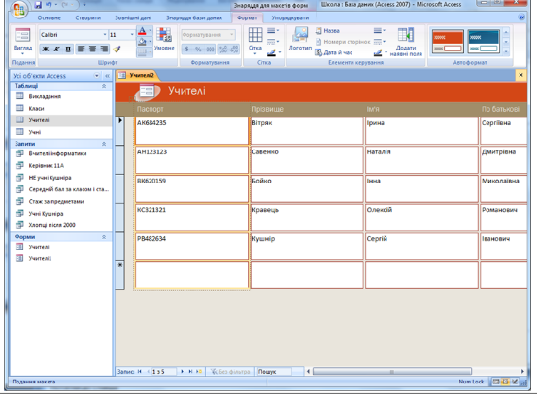Apply currency $ number format
The image size is (537, 400).
coord(186,49)
